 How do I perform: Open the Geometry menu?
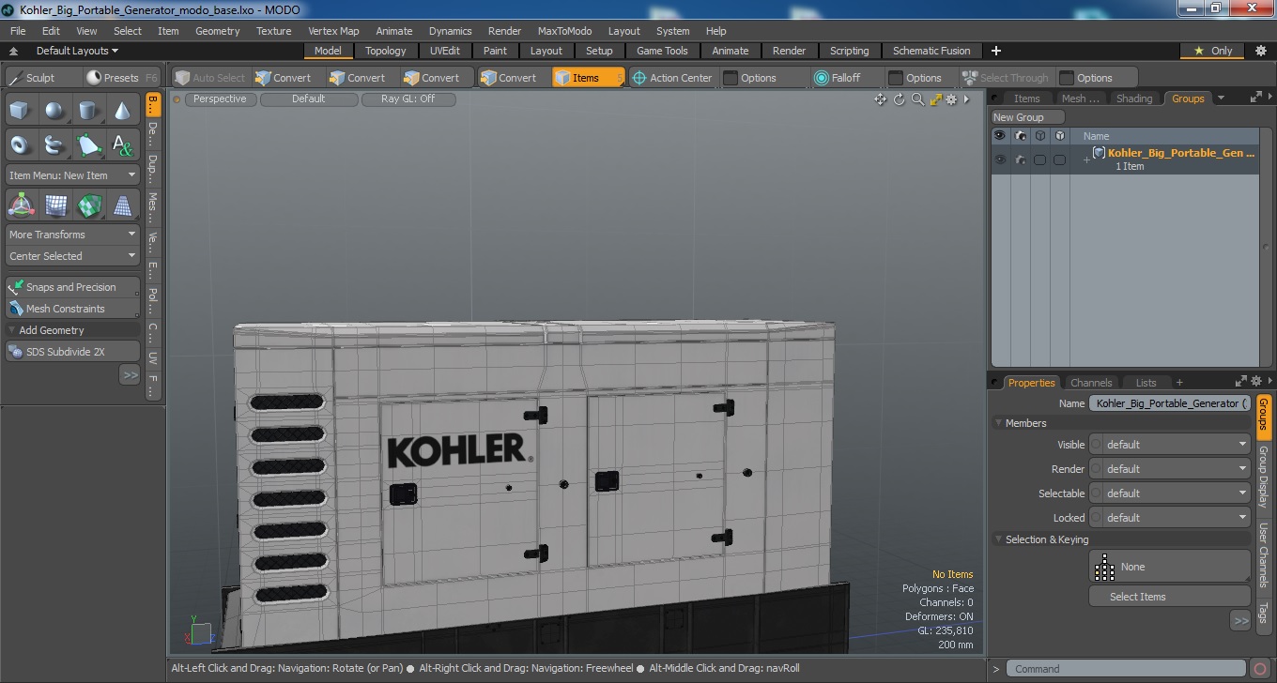(x=217, y=31)
